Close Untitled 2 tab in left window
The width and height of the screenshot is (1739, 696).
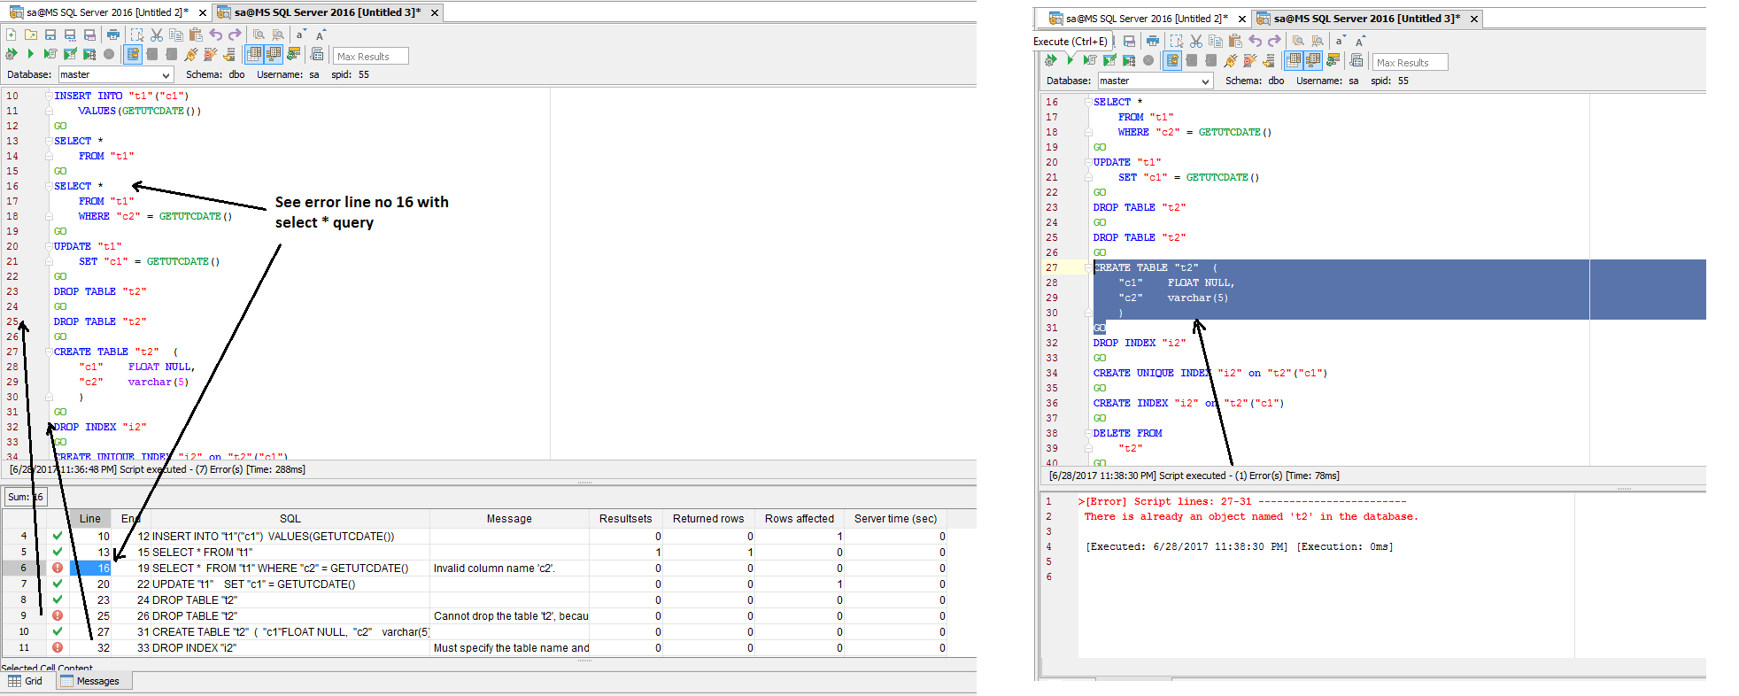click(x=203, y=13)
